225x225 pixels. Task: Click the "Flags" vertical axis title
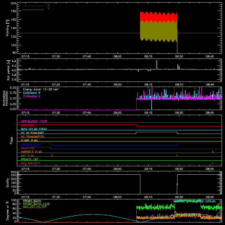pyautogui.click(x=11, y=140)
